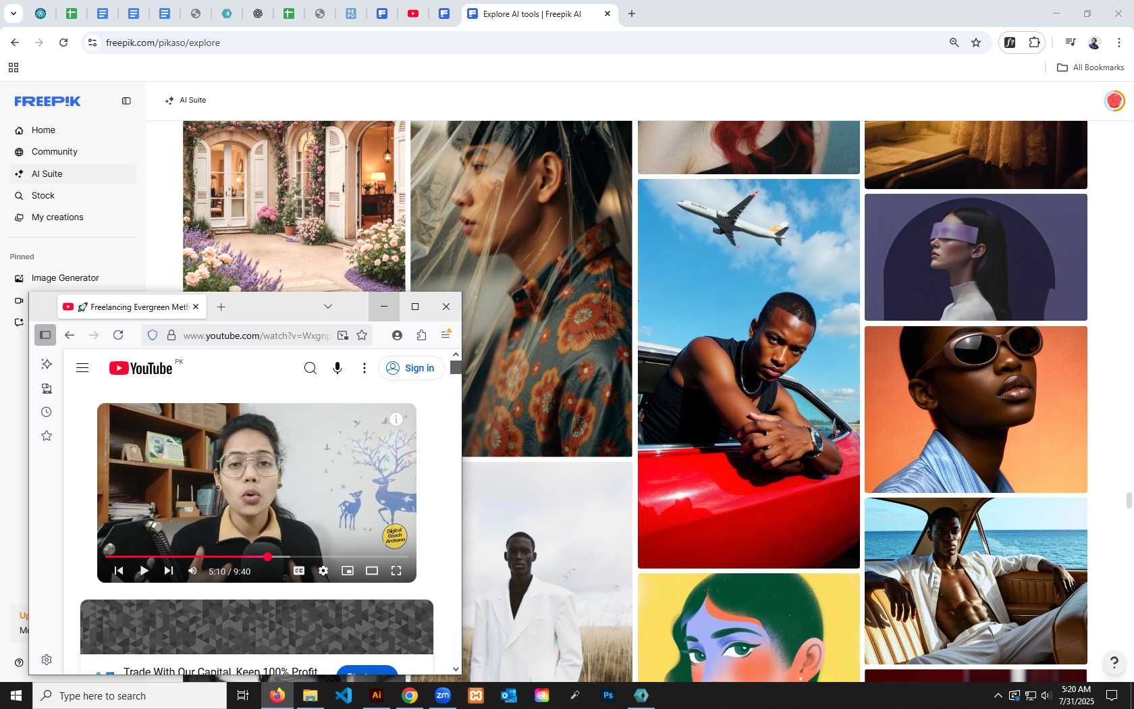Open Freepik help question mark button

click(x=1114, y=662)
